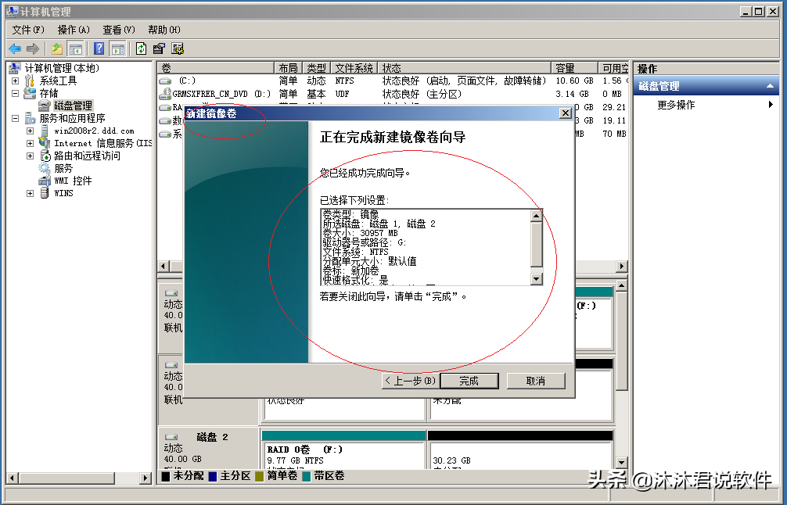Click the 系统工具 tools icon
The width and height of the screenshot is (787, 505).
pyautogui.click(x=30, y=81)
